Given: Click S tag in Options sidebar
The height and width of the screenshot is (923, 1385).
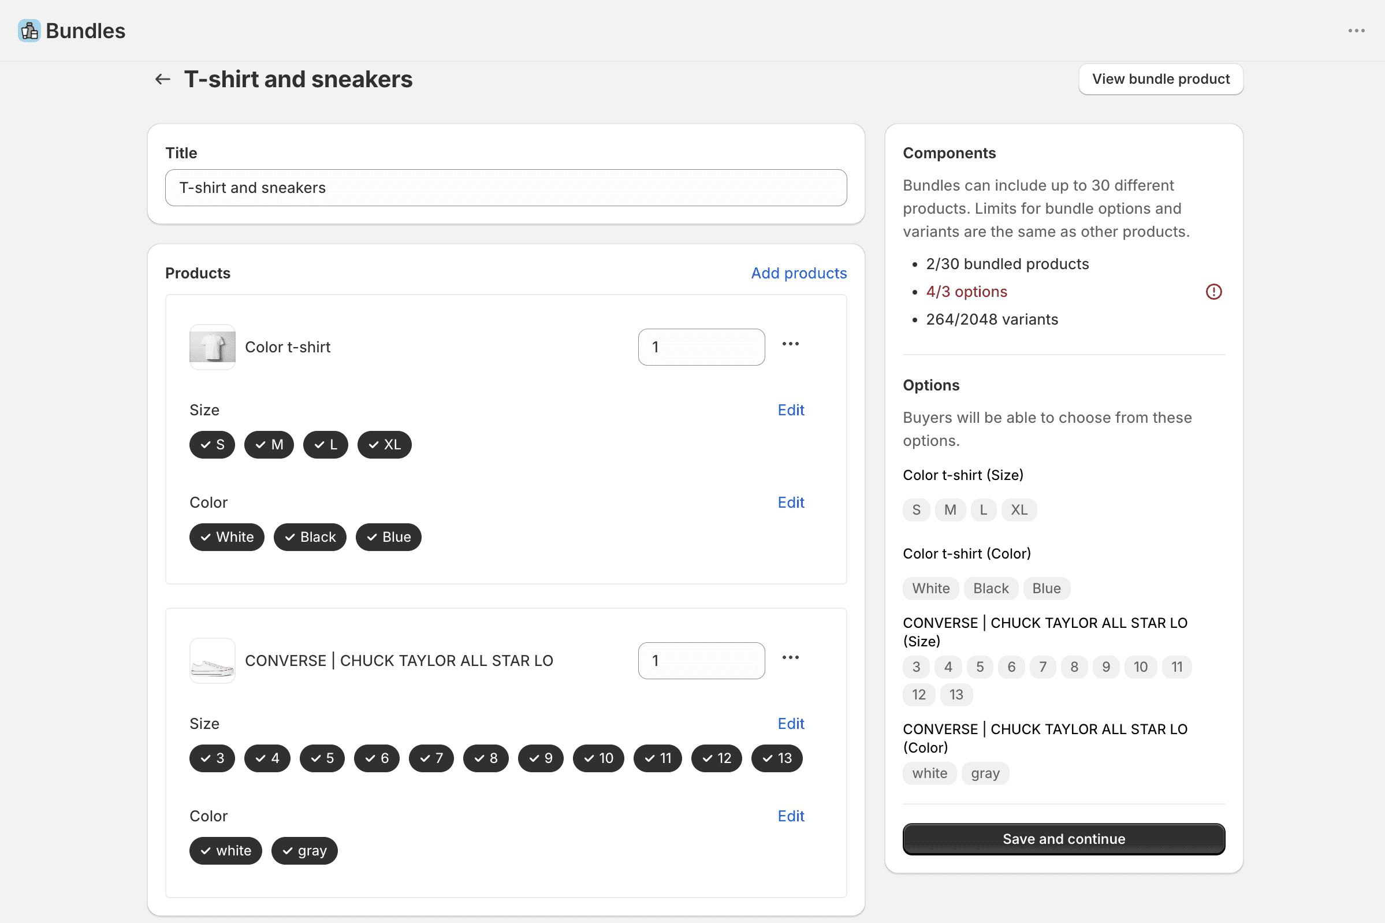Looking at the screenshot, I should click(x=915, y=510).
